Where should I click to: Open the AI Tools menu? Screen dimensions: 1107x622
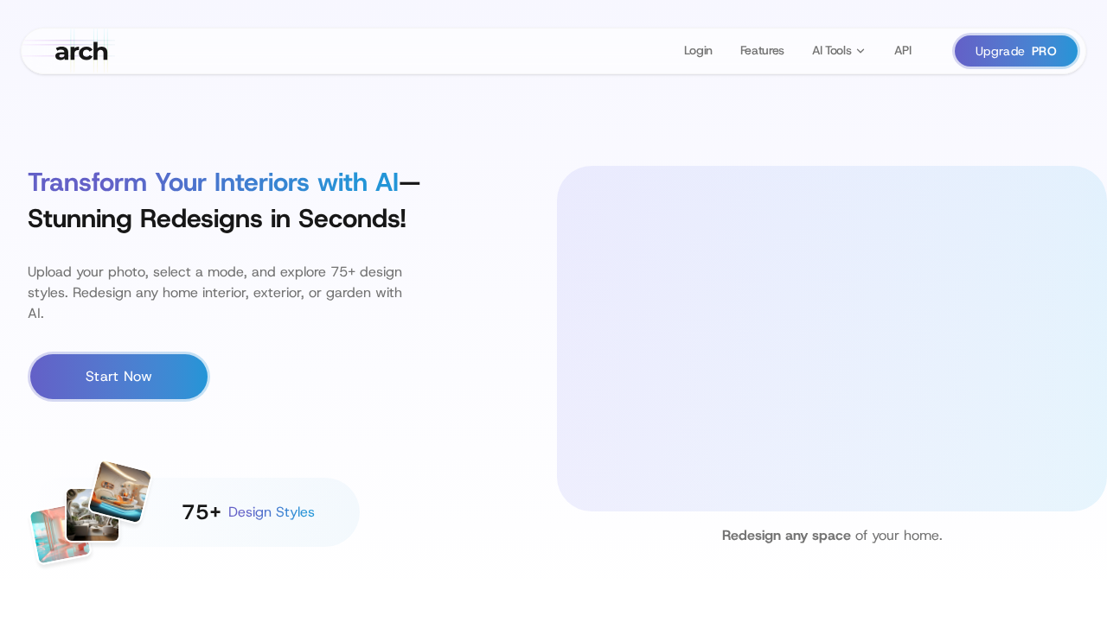[x=831, y=51]
